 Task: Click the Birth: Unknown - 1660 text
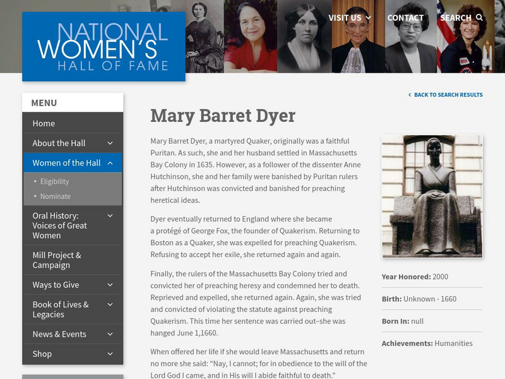tap(419, 299)
